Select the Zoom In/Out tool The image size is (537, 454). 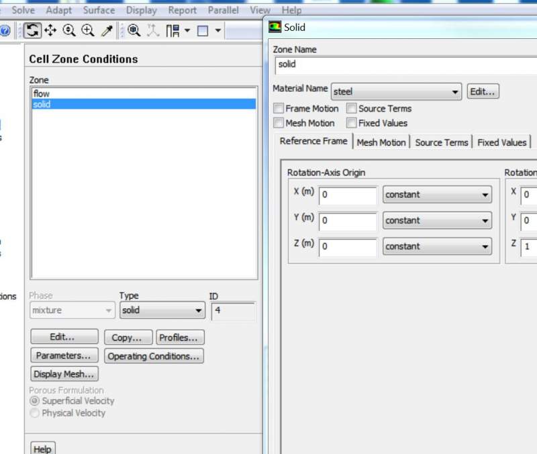70,30
